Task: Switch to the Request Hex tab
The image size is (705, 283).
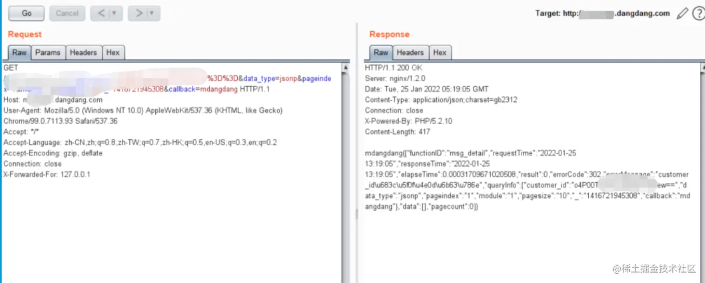Action: 113,52
